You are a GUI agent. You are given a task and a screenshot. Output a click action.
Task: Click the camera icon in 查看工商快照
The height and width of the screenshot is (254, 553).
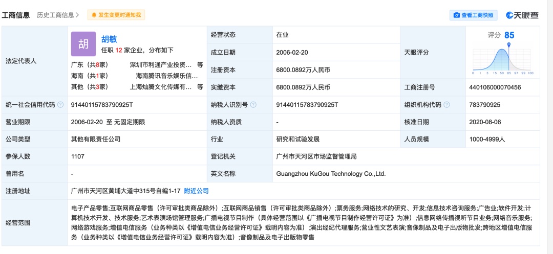(457, 15)
